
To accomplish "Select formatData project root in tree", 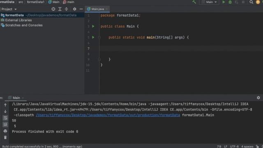I will tap(42, 15).
